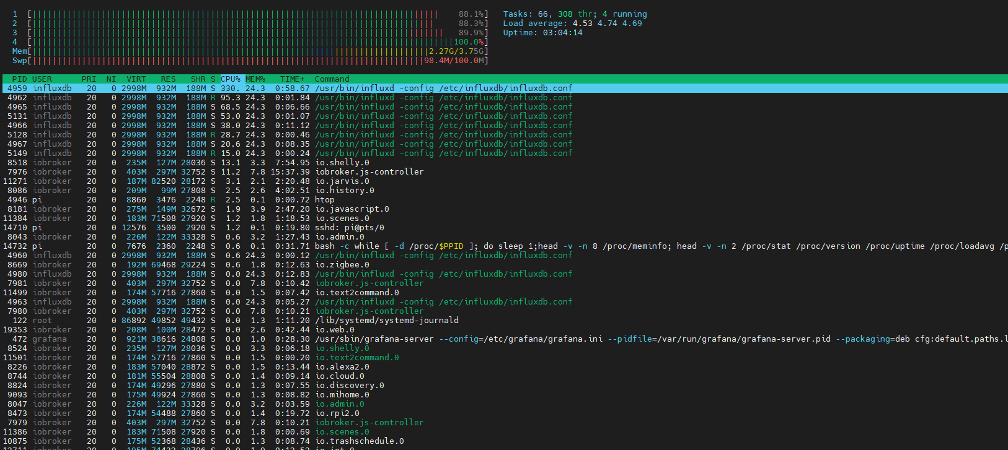
Task: Sort processes by the CPU% column header
Action: pyautogui.click(x=230, y=79)
